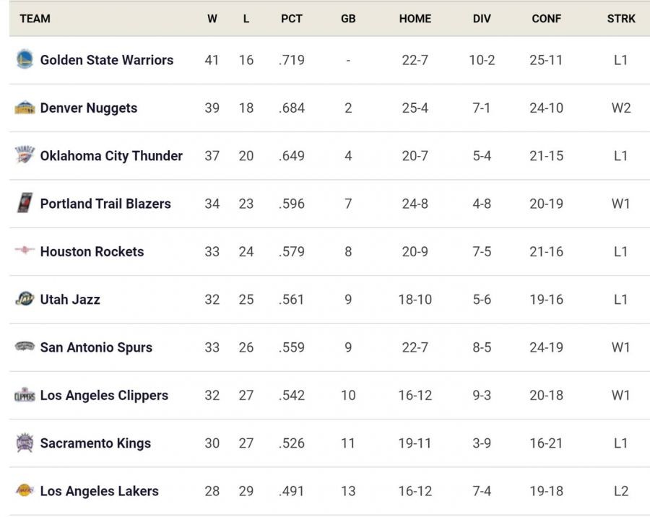Image resolution: width=650 pixels, height=517 pixels.
Task: Click the Los Angeles Lakers logo icon
Action: coord(25,491)
